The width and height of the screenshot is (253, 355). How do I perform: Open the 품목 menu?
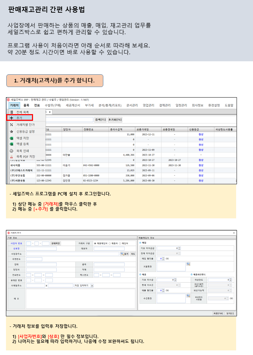(x=26, y=105)
